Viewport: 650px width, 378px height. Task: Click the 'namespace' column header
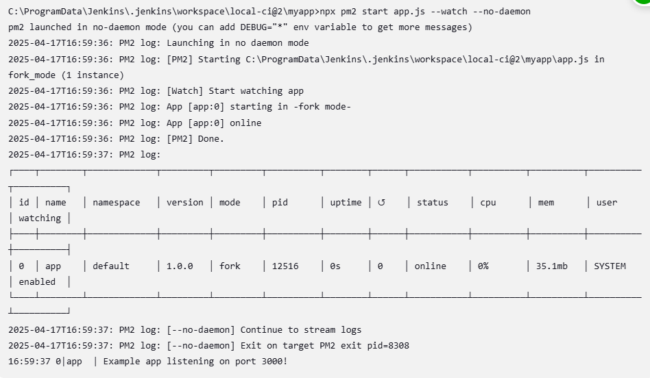tap(117, 203)
